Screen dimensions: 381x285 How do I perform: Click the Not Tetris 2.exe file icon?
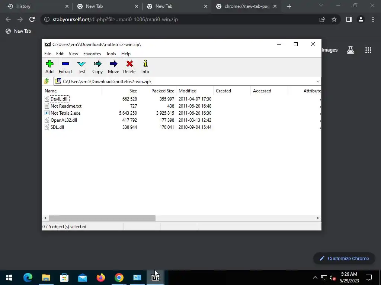47,113
